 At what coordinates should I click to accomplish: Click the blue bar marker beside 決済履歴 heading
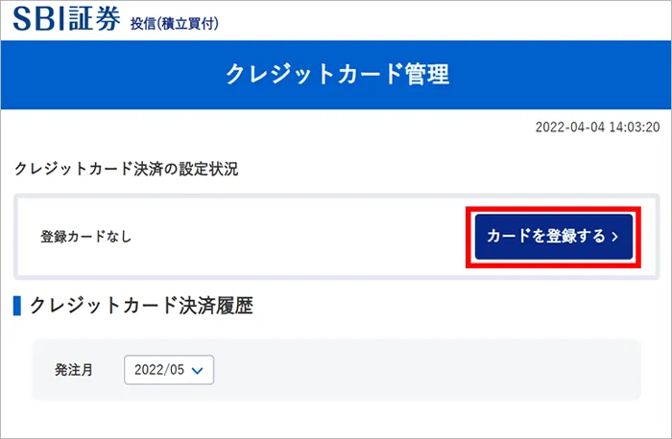coord(16,307)
